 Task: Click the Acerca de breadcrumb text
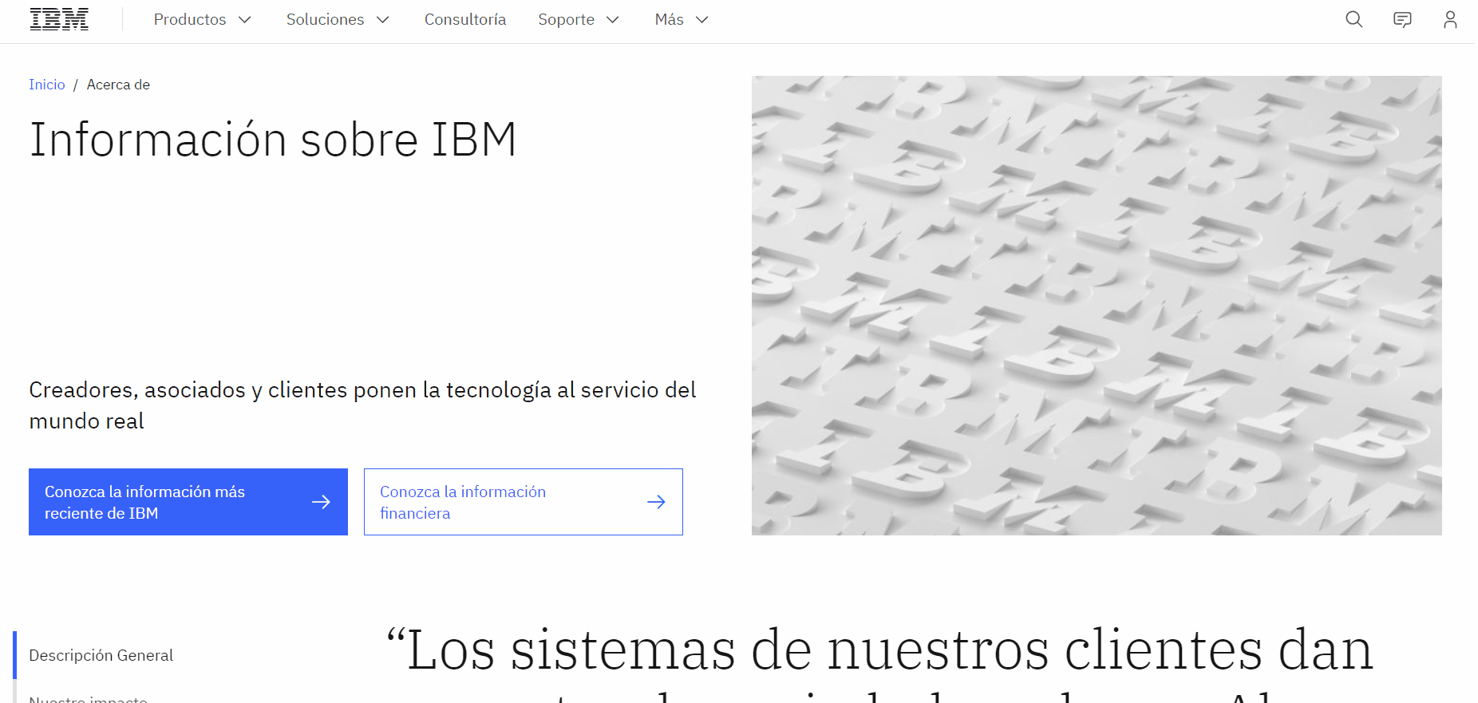118,85
